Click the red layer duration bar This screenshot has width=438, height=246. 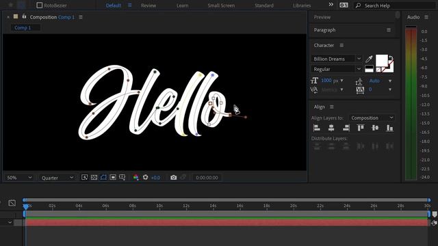coord(227,223)
